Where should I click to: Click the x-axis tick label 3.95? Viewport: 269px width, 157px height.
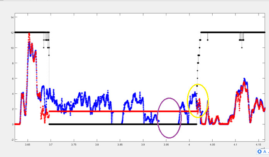coord(166,145)
